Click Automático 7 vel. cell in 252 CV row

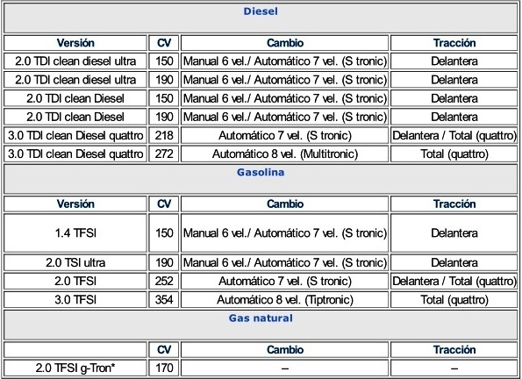tap(284, 281)
